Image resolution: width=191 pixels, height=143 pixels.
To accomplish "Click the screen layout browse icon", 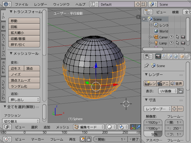I will pyautogui.click(x=94, y=4).
